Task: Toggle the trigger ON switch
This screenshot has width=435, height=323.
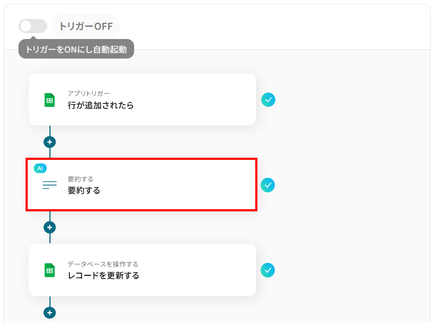Action: [x=33, y=26]
